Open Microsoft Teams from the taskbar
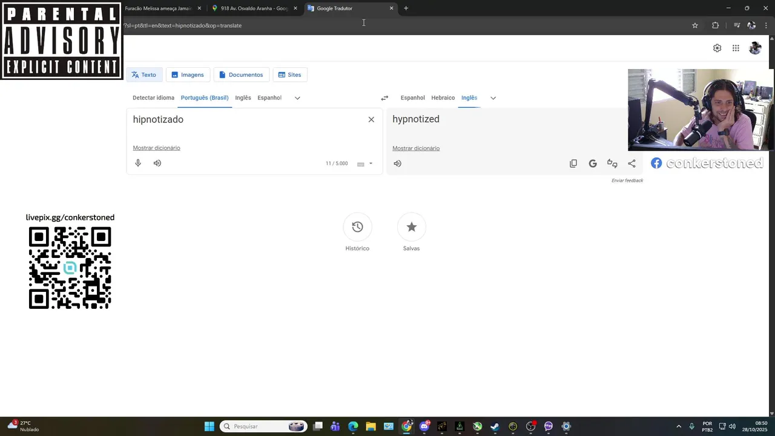The width and height of the screenshot is (775, 436). [335, 426]
